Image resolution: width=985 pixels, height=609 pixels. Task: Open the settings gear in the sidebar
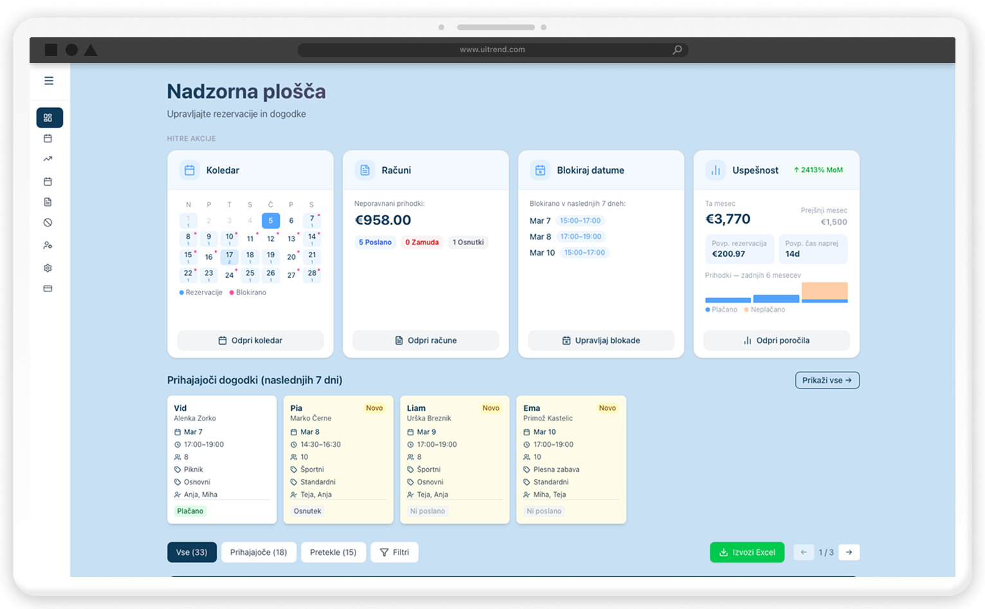pyautogui.click(x=48, y=268)
